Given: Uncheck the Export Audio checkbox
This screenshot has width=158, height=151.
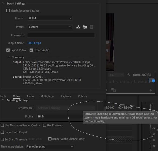Looking at the screenshot, I should pyautogui.click(x=31, y=50).
